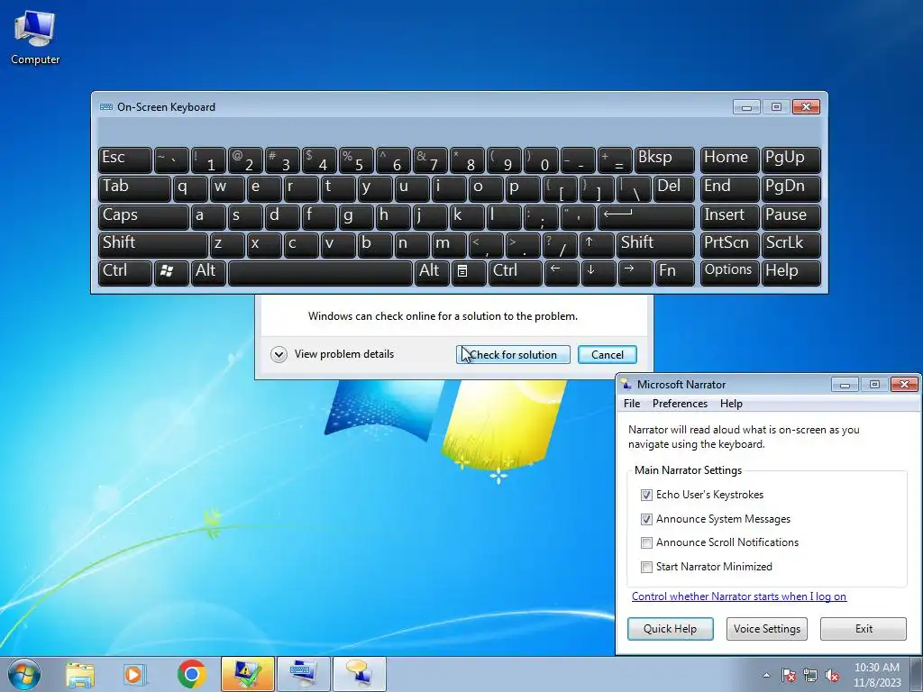Open the Windows Start menu orb
This screenshot has height=692, width=923.
[x=24, y=674]
